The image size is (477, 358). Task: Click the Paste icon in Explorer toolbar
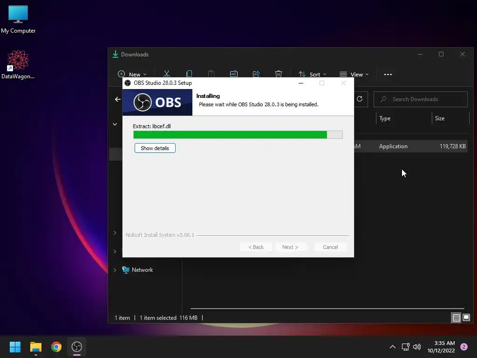(x=211, y=74)
